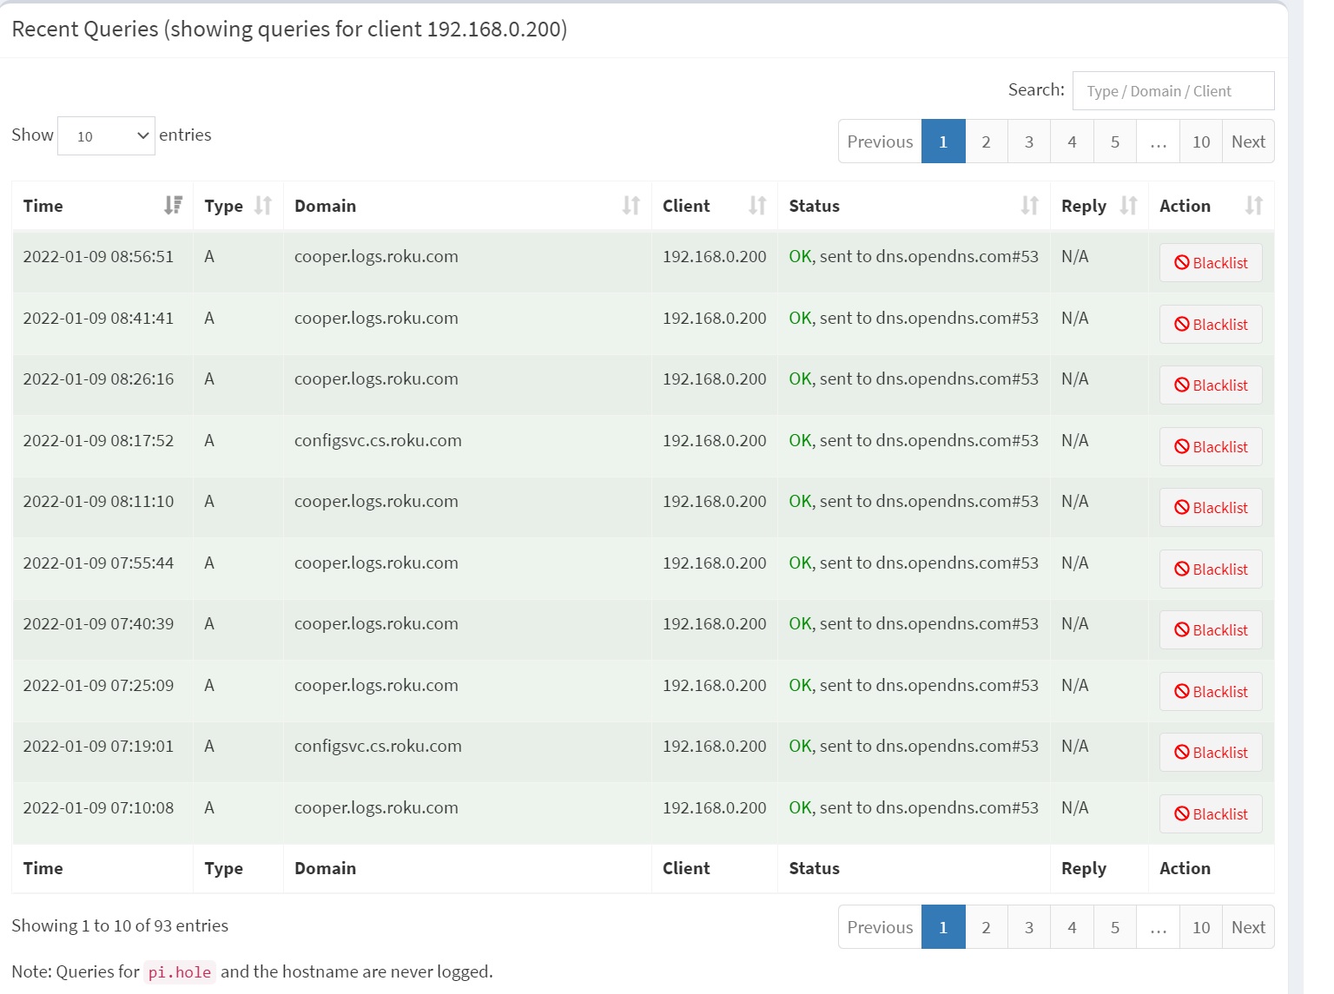Select page 1 in top pagination
Image resolution: width=1334 pixels, height=994 pixels.
click(x=943, y=142)
